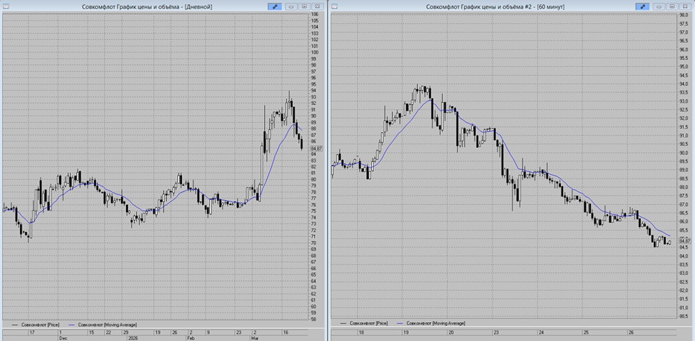Select the title of the #2 60 минут window

[495, 7]
